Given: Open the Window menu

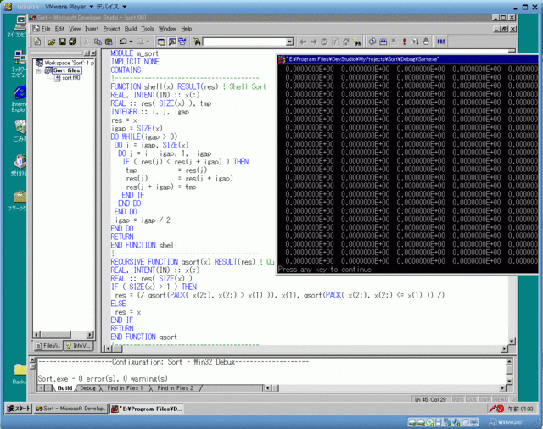Looking at the screenshot, I should tap(168, 29).
